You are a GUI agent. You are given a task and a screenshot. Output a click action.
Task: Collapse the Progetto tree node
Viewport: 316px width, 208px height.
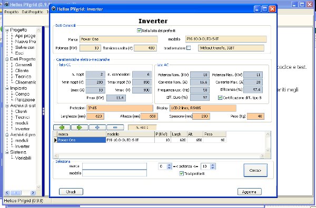[7, 30]
